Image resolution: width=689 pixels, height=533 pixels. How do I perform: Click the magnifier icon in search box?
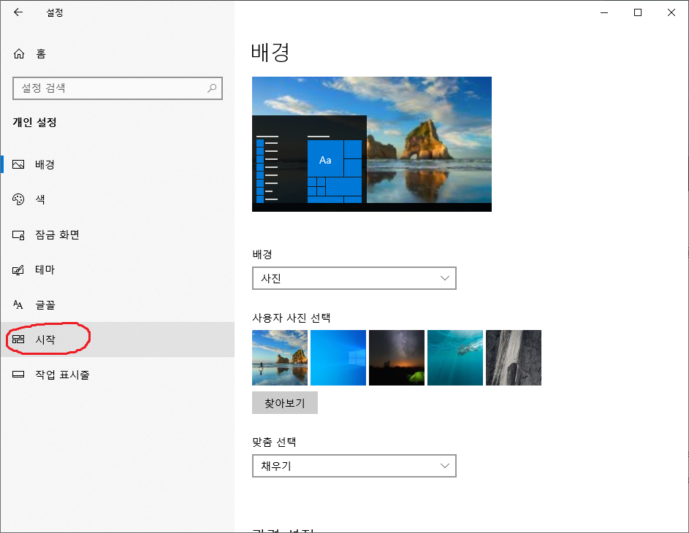coord(212,88)
